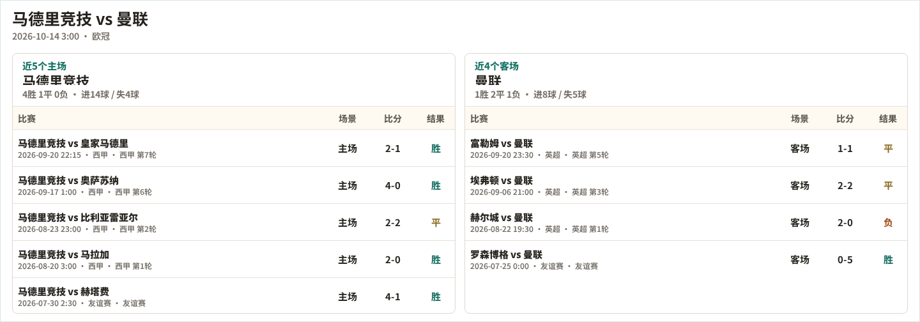Click 客场 in 富勒姆 row
Viewport: 920px width, 322px height.
tap(800, 148)
